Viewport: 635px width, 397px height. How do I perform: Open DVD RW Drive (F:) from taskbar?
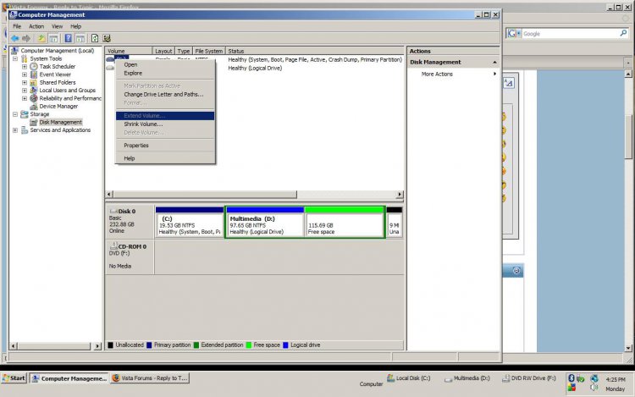[x=529, y=378]
